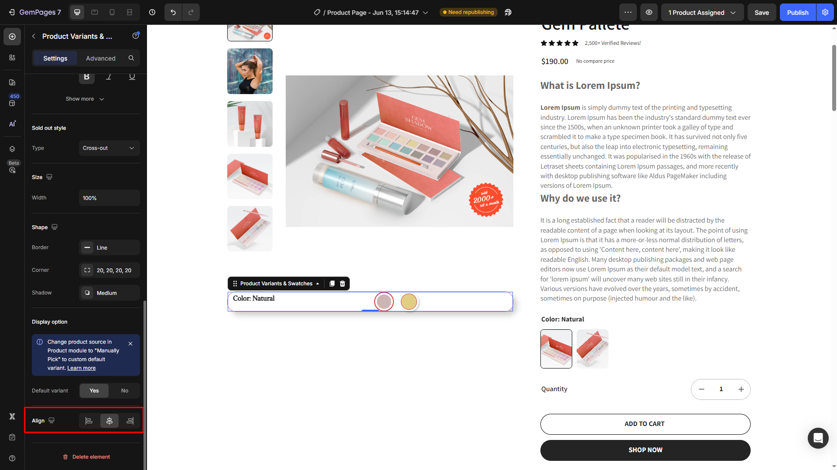Viewport: 837px width, 470px height.
Task: Open Sold out style Type dropdown
Action: click(x=109, y=148)
